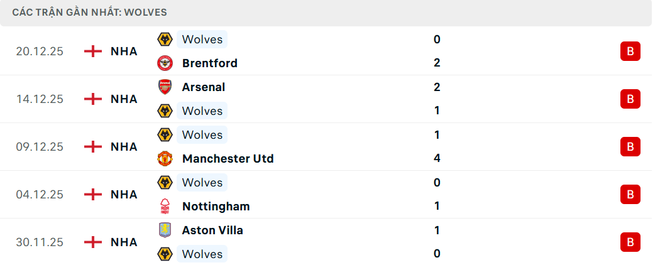
Task: Open the Manchester Utd team link
Action: click(228, 158)
